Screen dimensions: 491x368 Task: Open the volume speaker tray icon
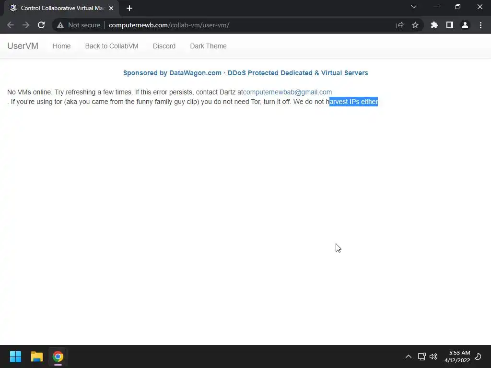pos(433,356)
